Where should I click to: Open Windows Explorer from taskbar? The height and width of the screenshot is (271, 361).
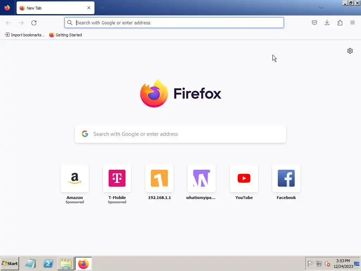point(66,264)
